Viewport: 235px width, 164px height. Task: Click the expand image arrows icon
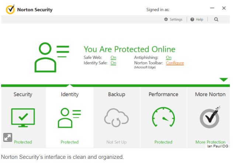(x=8, y=137)
